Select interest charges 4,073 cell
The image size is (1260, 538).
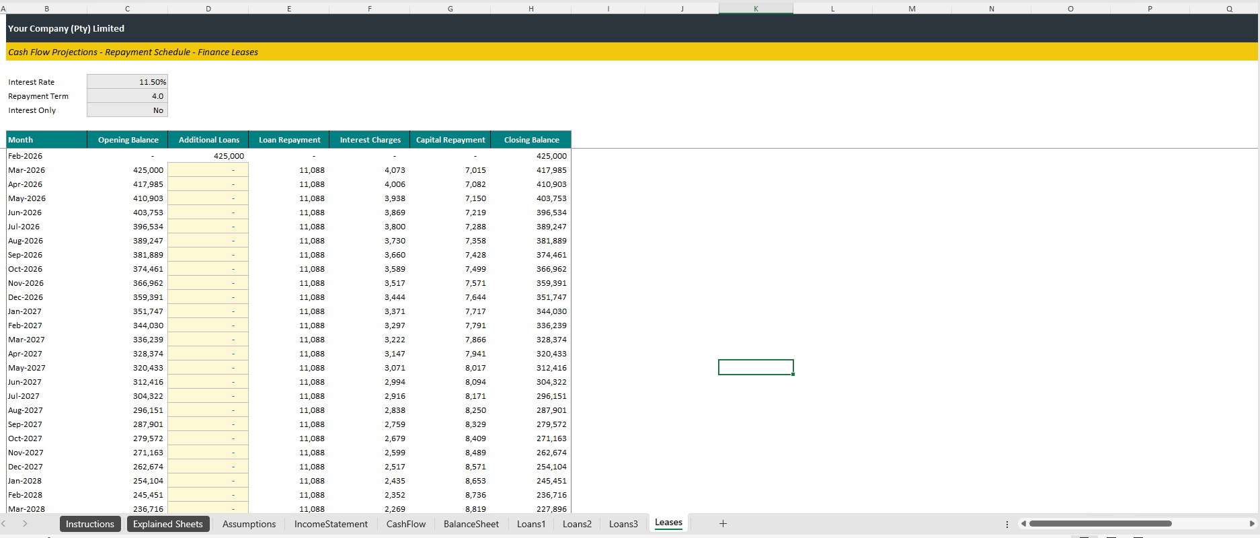tap(369, 170)
